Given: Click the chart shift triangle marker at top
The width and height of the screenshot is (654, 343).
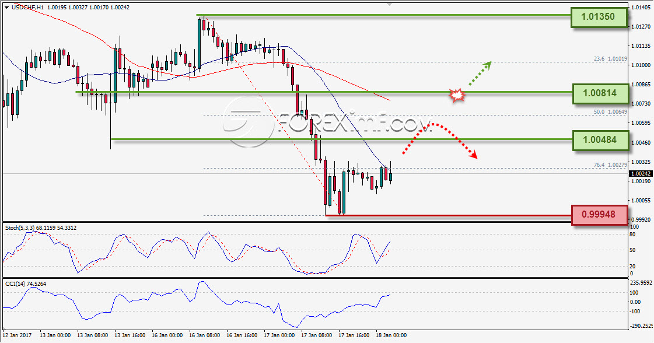Looking at the screenshot, I should point(390,4).
